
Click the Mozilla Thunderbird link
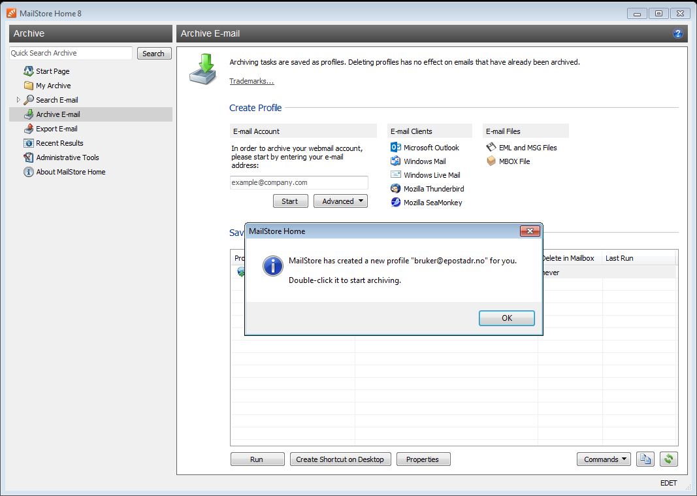434,189
